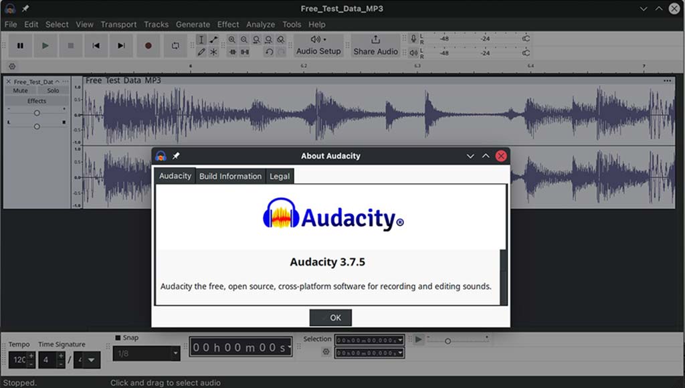Open the 1/8 snap-to dropdown

point(146,353)
